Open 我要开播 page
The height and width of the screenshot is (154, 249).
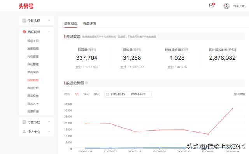pyautogui.click(x=33, y=112)
